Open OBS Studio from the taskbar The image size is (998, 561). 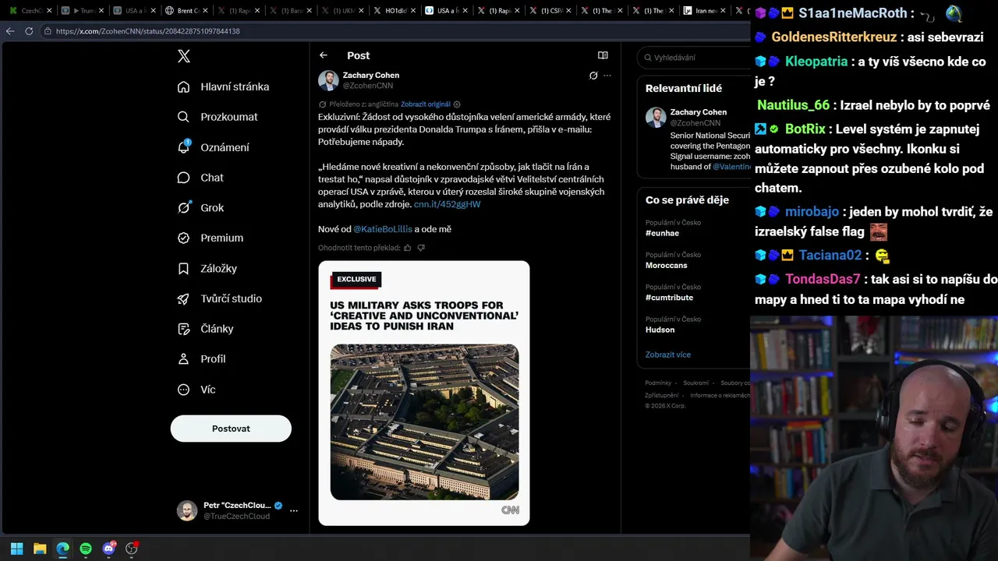coord(132,549)
